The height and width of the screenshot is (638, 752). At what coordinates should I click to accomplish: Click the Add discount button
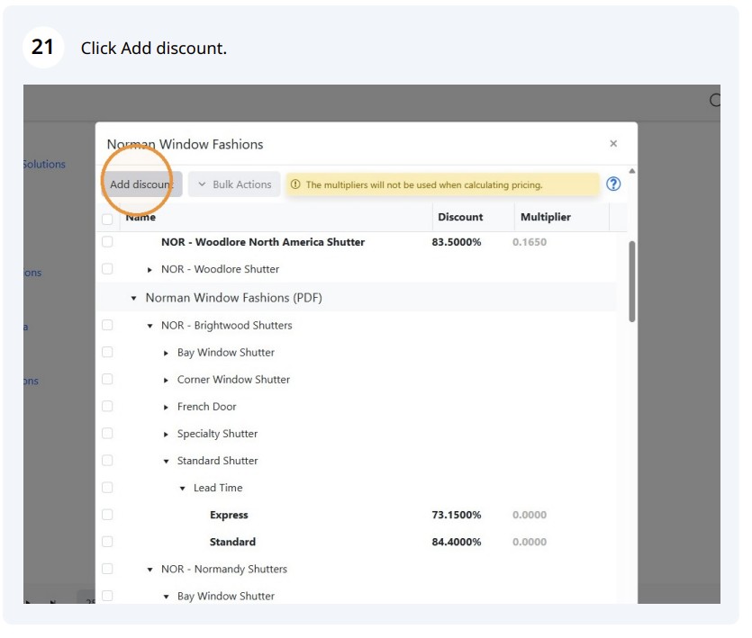(142, 185)
